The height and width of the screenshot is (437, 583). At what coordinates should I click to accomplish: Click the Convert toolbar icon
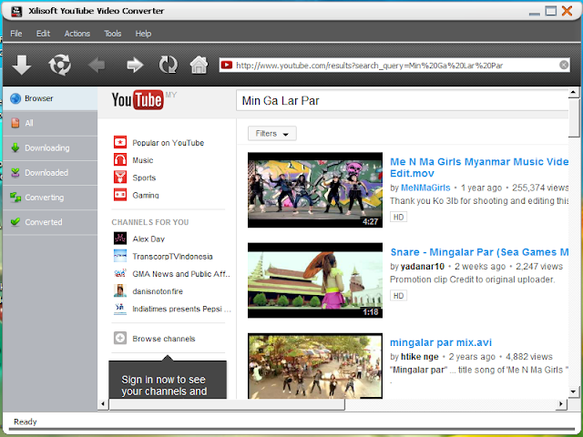point(60,65)
